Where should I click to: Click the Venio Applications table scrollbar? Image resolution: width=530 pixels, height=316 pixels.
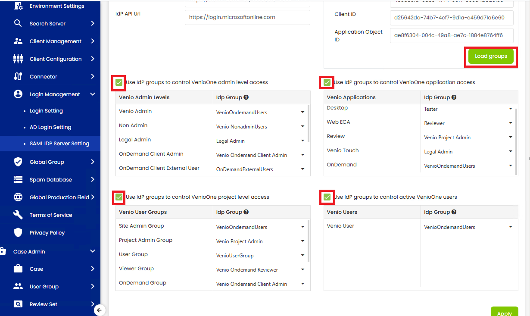[x=517, y=141]
